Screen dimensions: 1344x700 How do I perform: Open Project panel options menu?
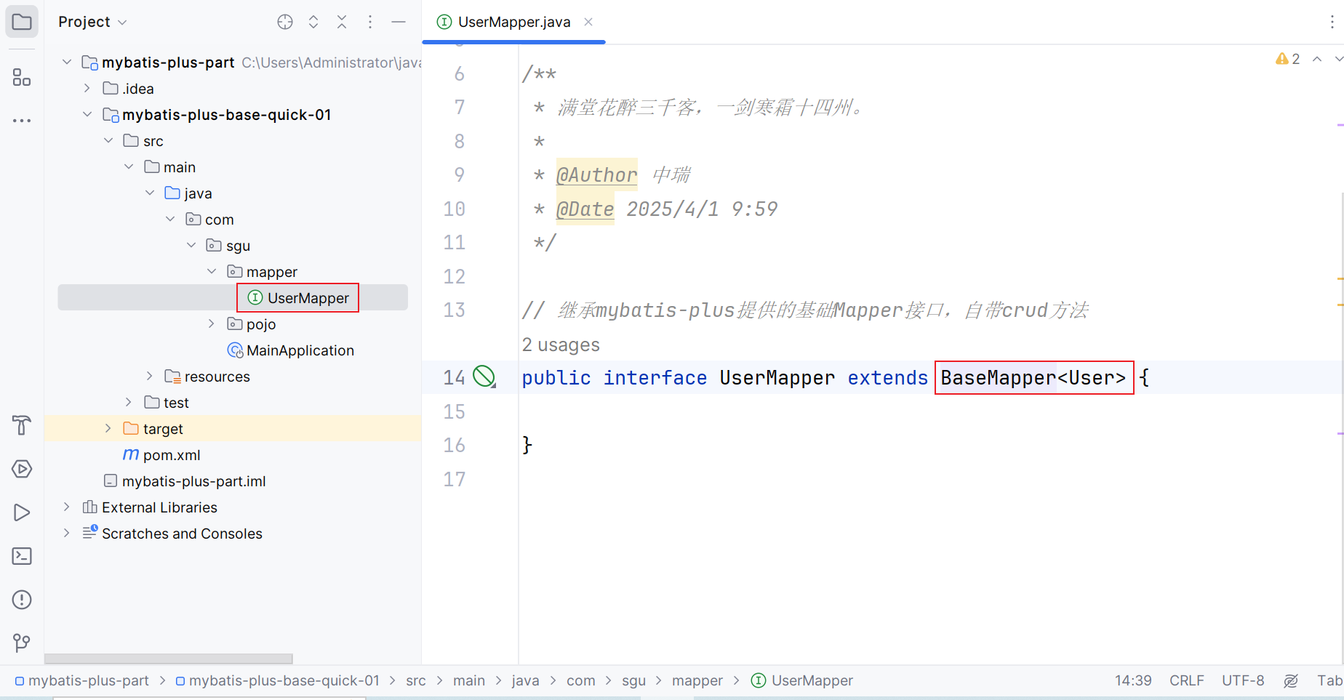(x=370, y=22)
